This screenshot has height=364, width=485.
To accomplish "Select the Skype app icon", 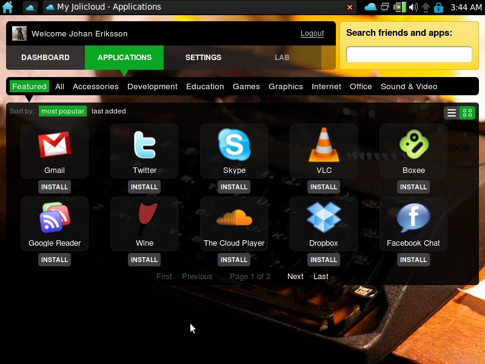I will (234, 144).
